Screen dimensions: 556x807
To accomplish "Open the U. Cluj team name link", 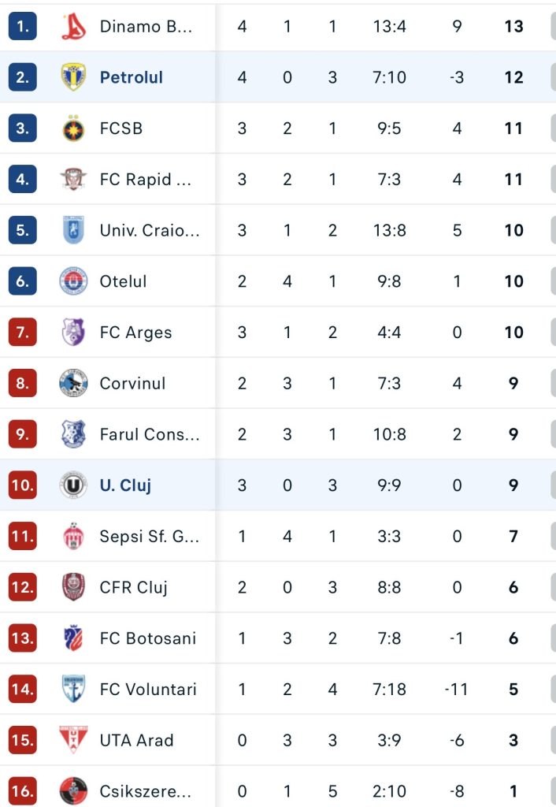I will pos(125,485).
